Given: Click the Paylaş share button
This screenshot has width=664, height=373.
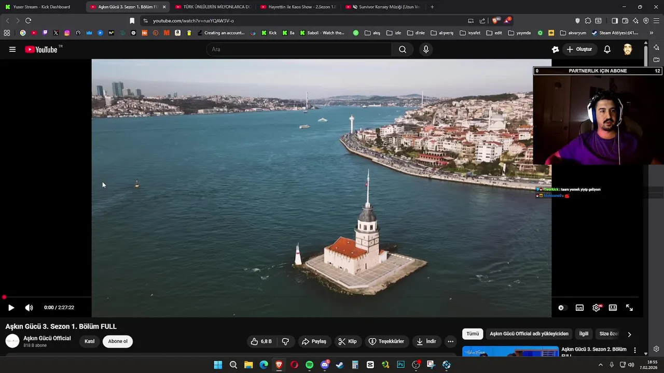Looking at the screenshot, I should pyautogui.click(x=314, y=341).
